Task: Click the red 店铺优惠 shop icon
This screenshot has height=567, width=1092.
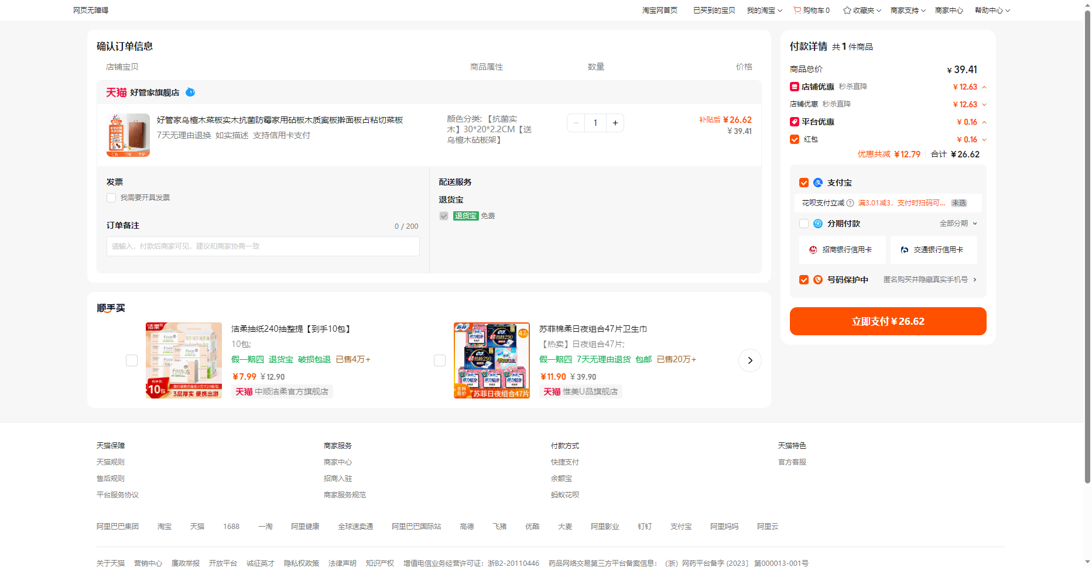Action: pyautogui.click(x=795, y=87)
